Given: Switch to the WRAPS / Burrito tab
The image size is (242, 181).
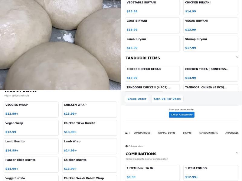Looking at the screenshot, I should click(x=167, y=133).
